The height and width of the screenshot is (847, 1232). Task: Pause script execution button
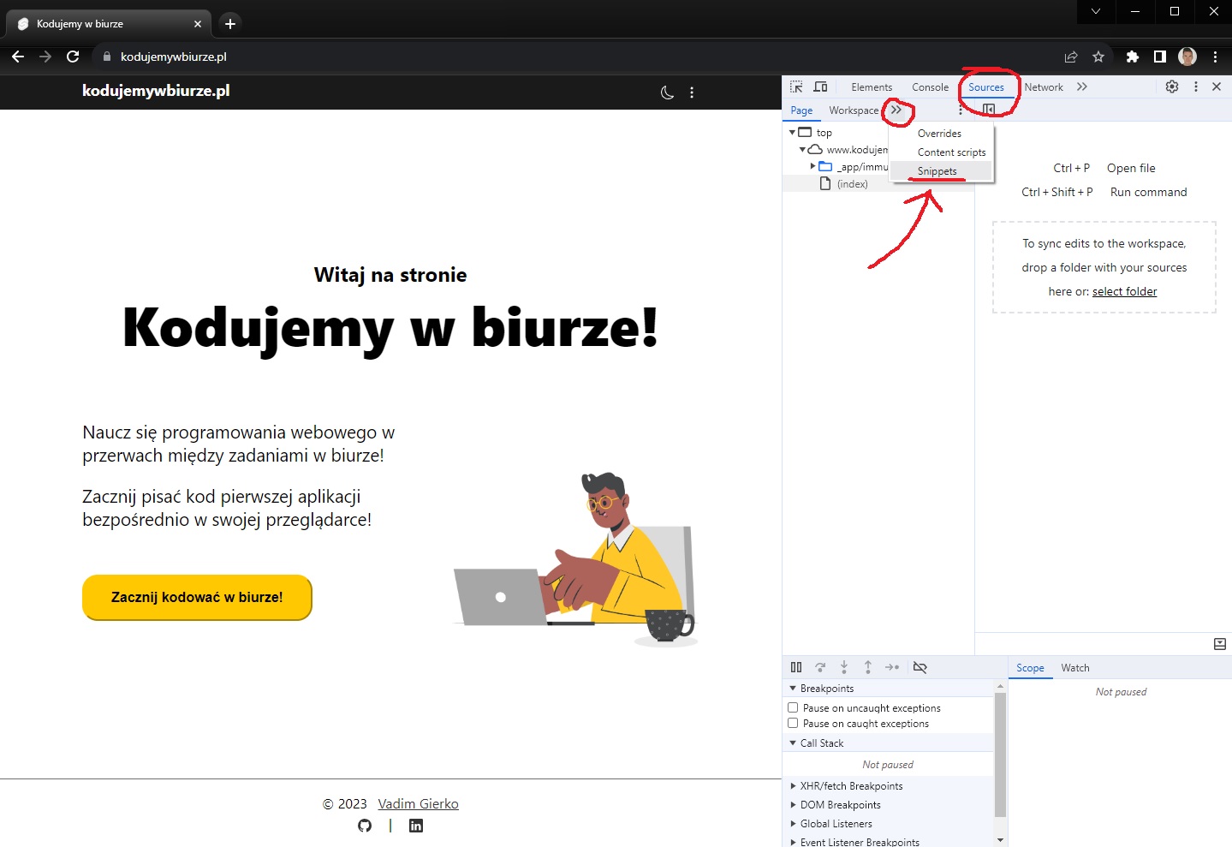coord(796,667)
